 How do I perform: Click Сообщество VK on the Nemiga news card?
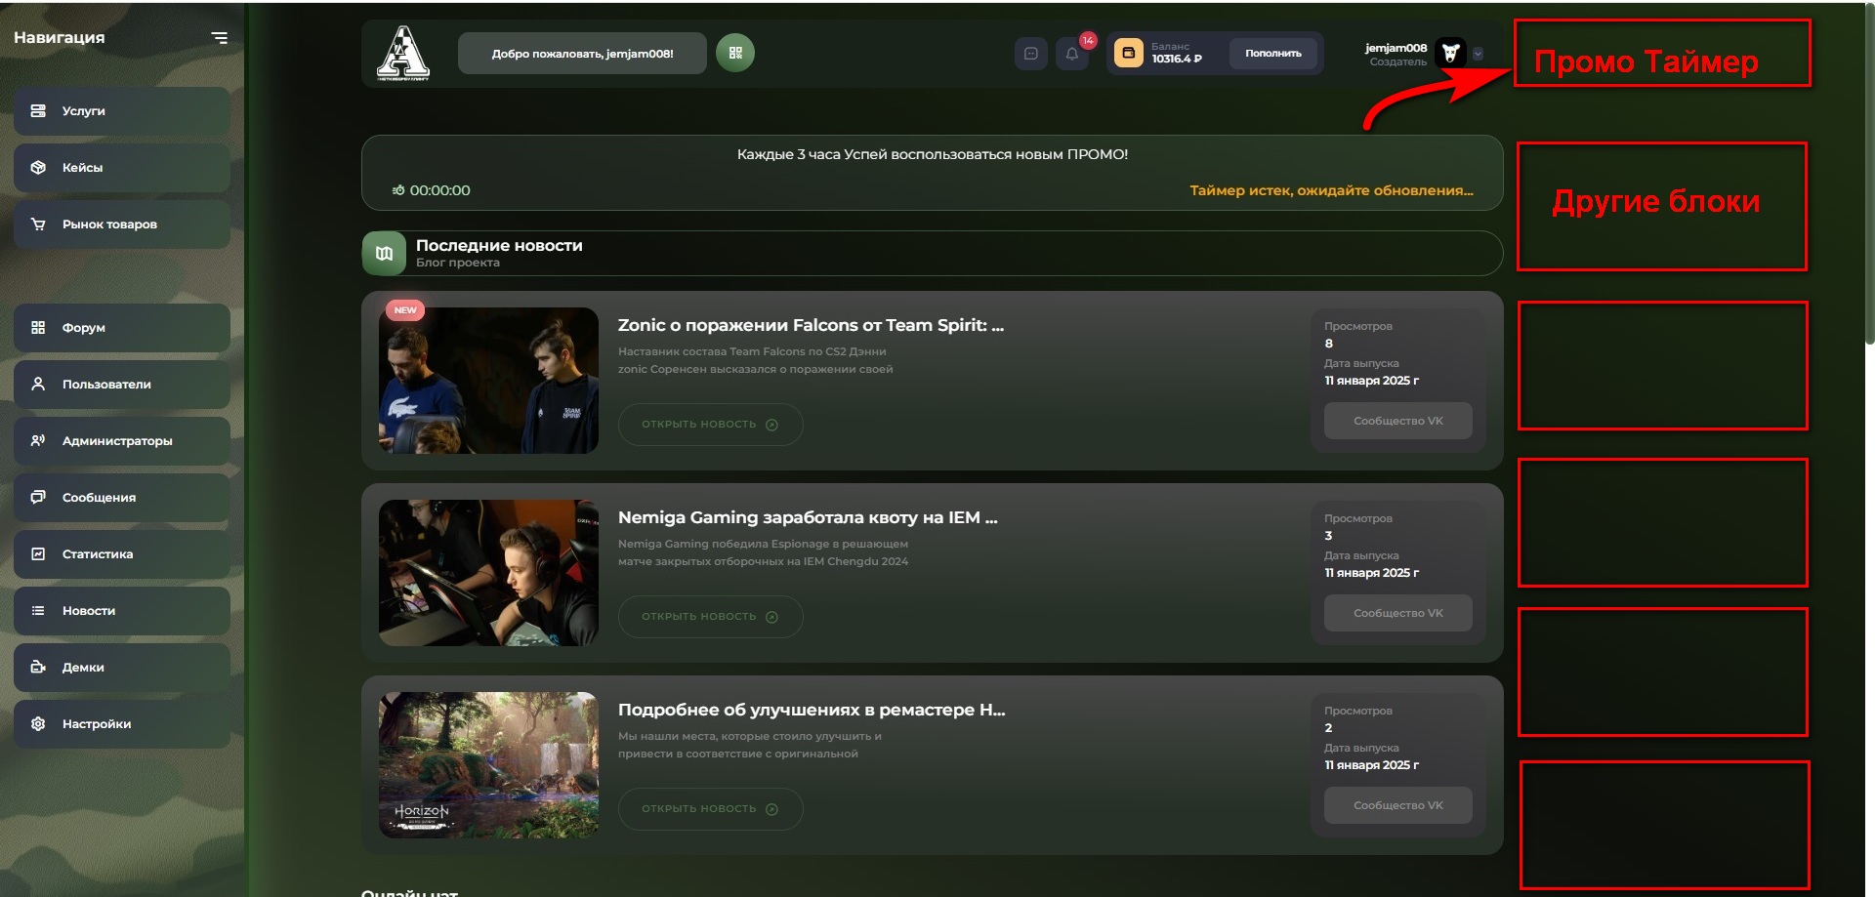tap(1397, 613)
